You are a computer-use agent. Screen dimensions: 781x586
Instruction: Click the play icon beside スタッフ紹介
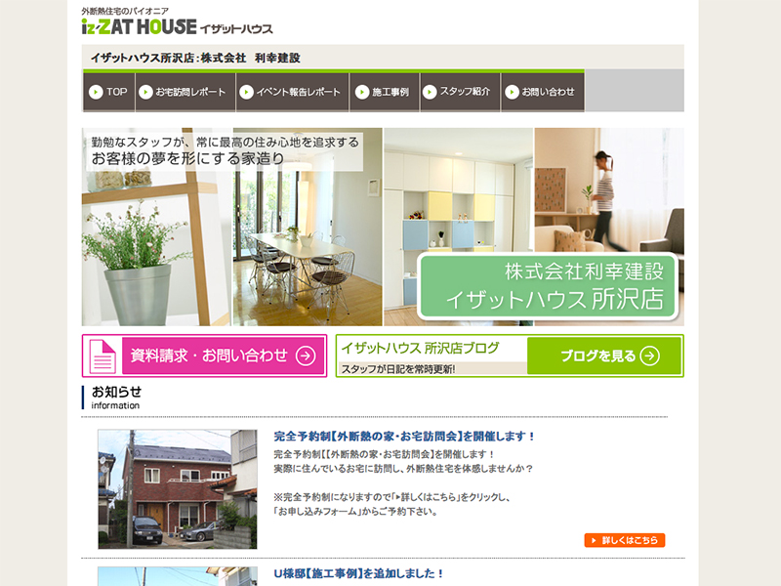coord(430,92)
